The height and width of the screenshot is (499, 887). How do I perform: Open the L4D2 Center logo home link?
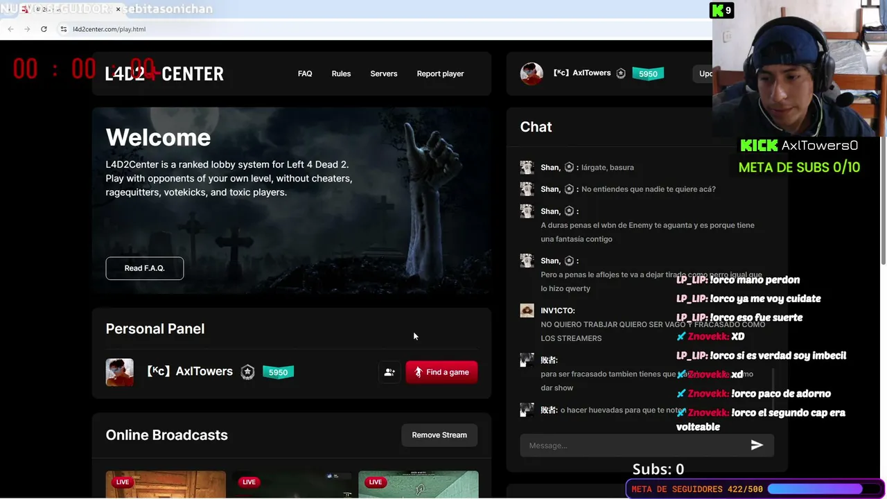164,73
